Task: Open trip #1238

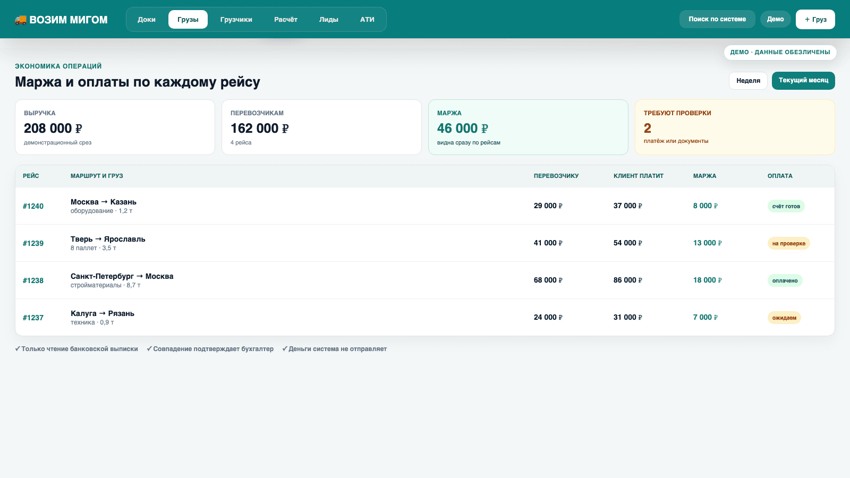Action: (33, 280)
